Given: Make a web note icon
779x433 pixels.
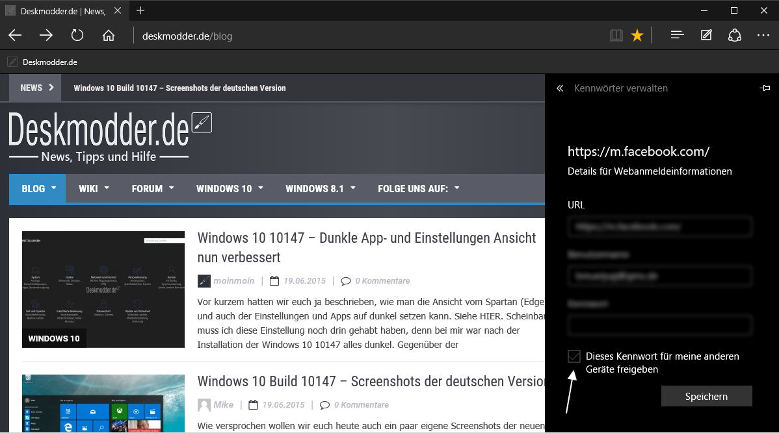Looking at the screenshot, I should point(706,36).
